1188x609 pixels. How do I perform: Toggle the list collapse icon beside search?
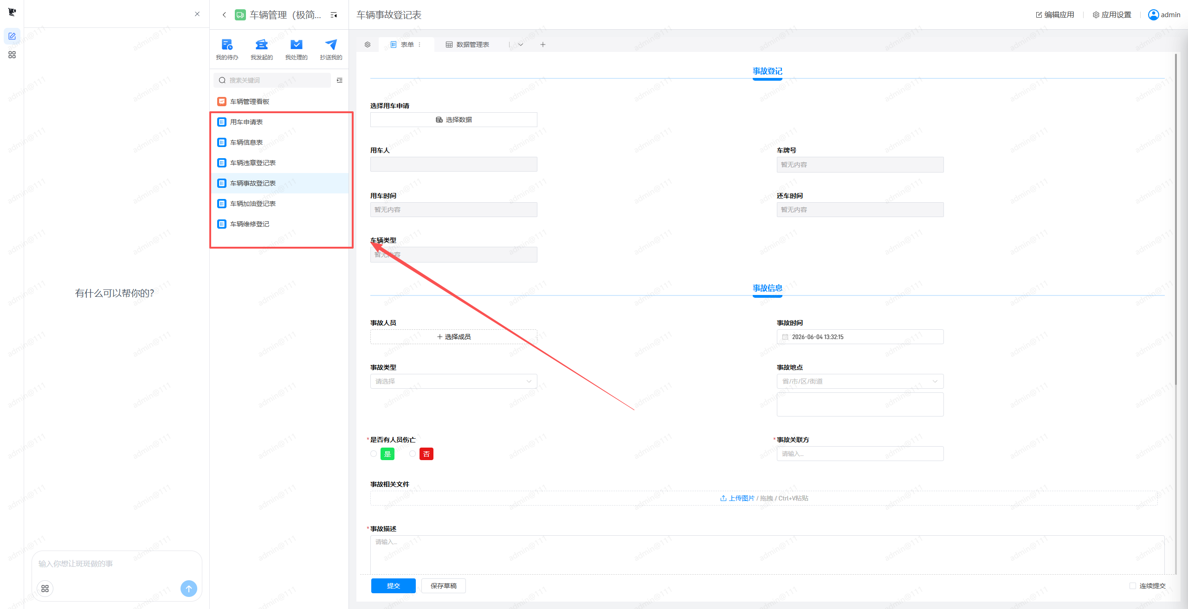coord(340,80)
